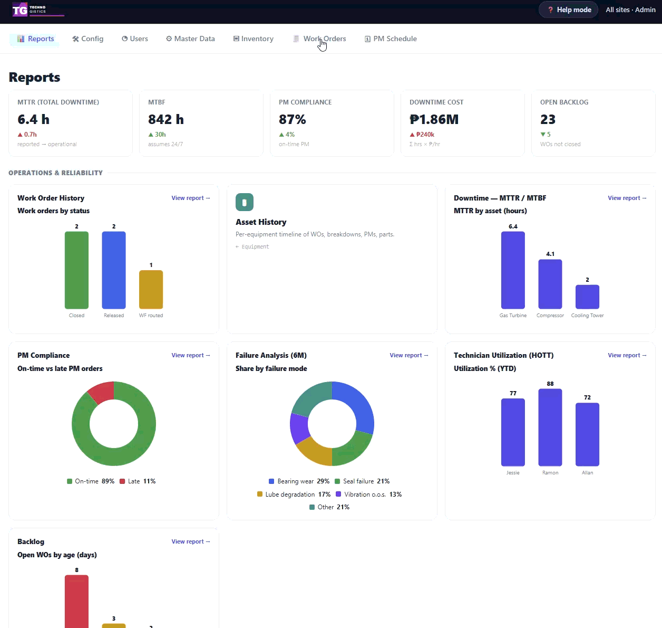Switch to the PM Schedule tab
This screenshot has width=662, height=628.
(391, 39)
